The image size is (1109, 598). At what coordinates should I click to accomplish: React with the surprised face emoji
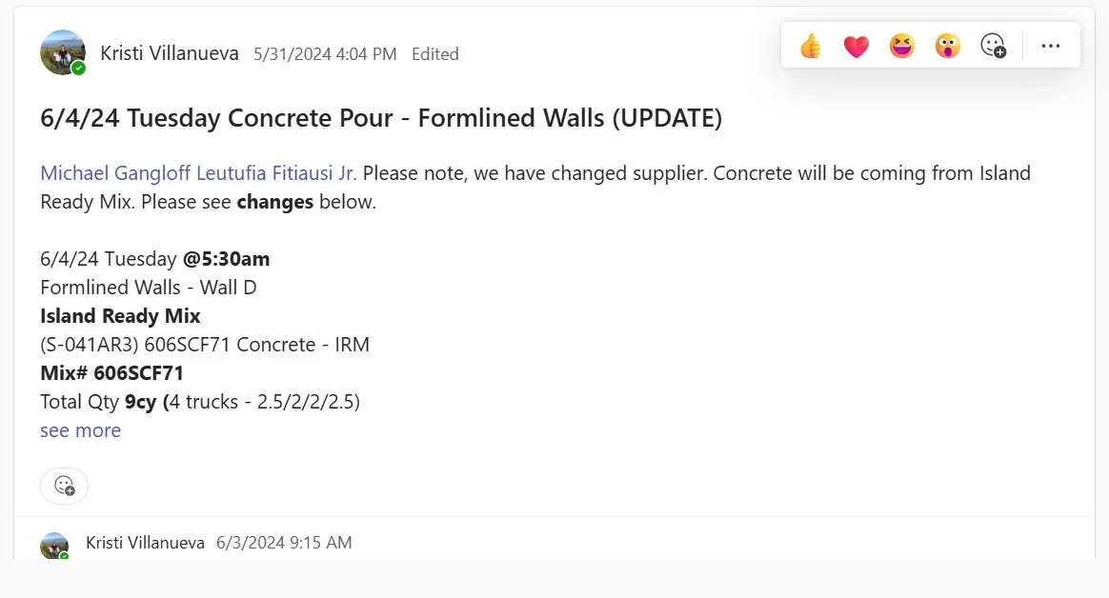948,46
